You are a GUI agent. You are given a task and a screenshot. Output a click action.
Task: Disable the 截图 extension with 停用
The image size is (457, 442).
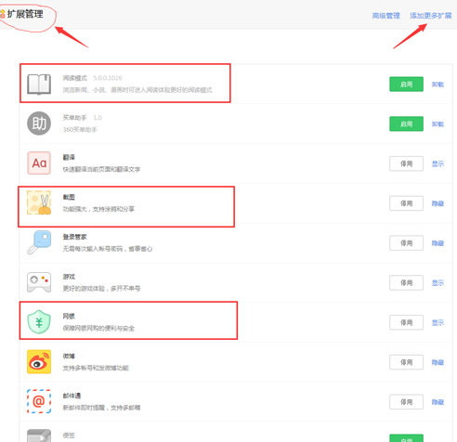tap(406, 203)
